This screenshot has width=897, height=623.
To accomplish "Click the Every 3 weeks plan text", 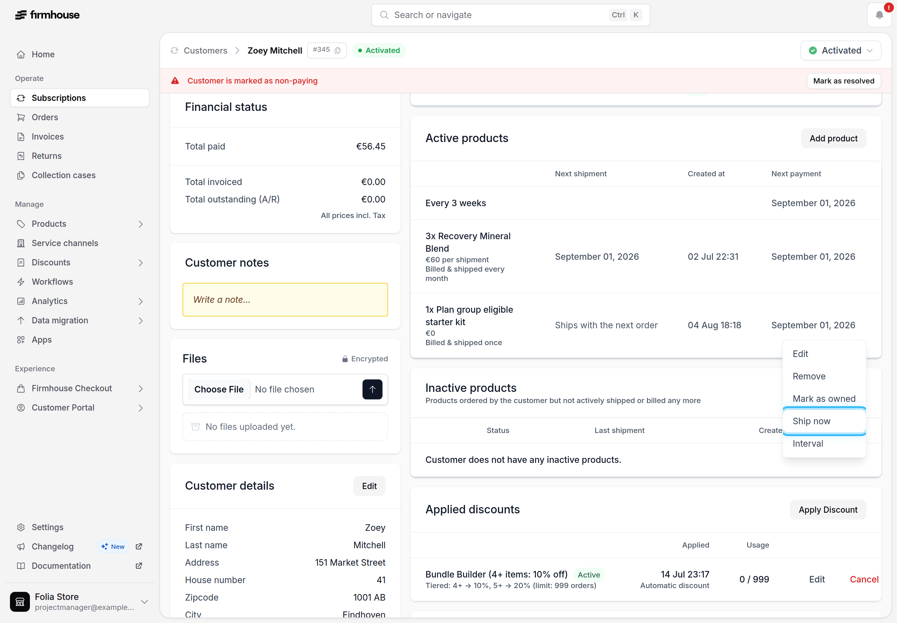I will click(456, 203).
